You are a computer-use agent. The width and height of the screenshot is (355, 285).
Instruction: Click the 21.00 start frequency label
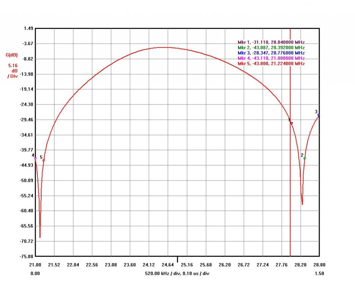click(x=35, y=265)
